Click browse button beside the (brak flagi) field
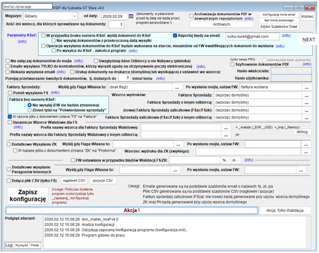The image size is (319, 253). 177,87
